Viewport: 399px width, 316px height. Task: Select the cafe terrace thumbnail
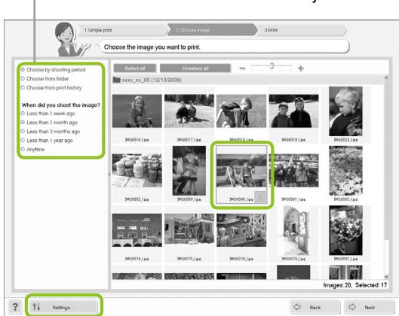pos(241,230)
